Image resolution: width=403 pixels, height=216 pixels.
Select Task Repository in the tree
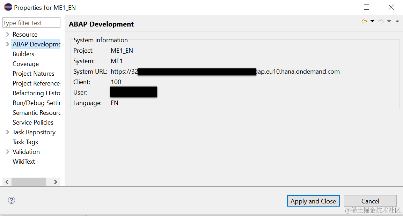tap(34, 132)
